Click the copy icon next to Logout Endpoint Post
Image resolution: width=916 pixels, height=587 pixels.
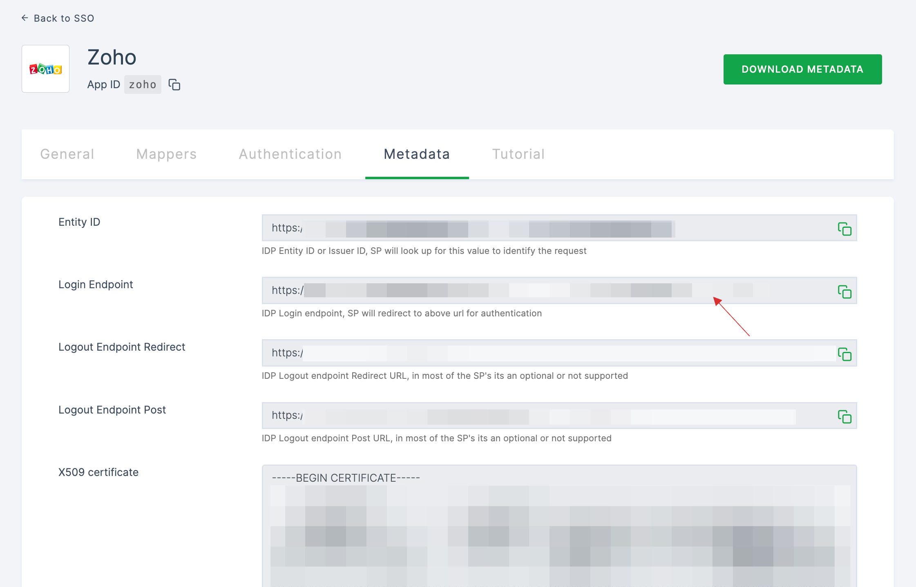[845, 416]
